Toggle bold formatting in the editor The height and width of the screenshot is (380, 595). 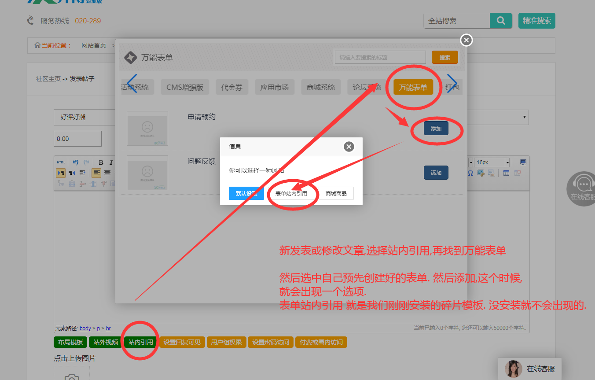point(101,162)
